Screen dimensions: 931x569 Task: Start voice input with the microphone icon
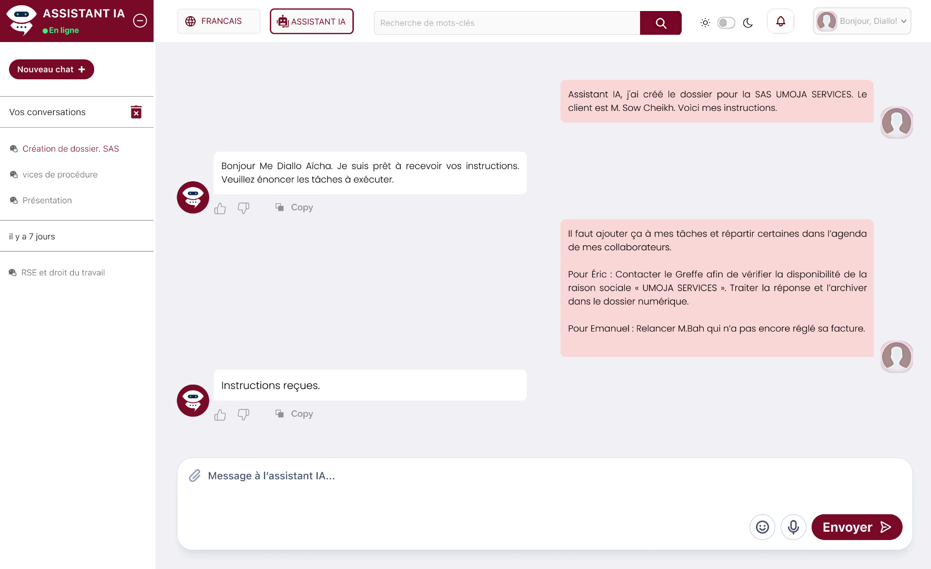click(793, 527)
